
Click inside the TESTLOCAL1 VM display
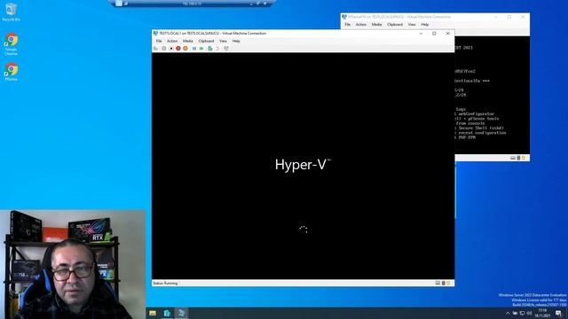point(303,166)
